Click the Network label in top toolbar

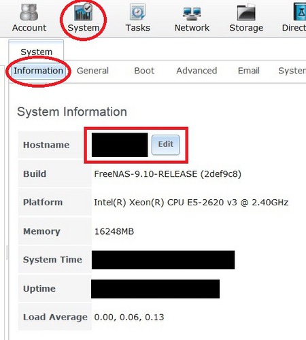point(192,28)
